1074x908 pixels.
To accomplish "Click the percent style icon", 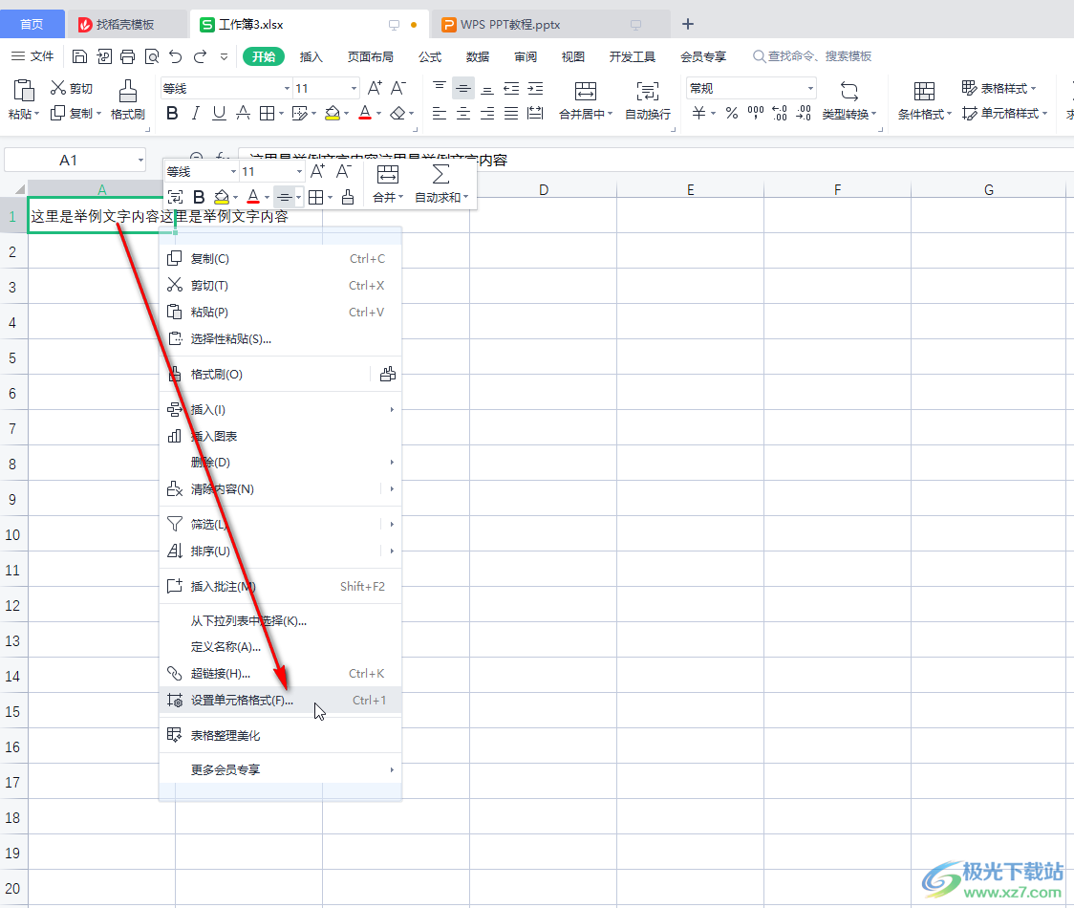I will coord(732,113).
